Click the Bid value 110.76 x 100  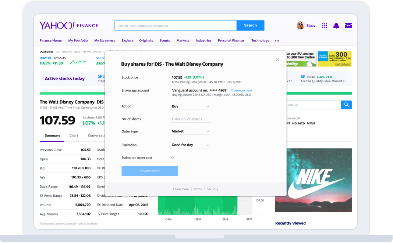click(x=81, y=168)
